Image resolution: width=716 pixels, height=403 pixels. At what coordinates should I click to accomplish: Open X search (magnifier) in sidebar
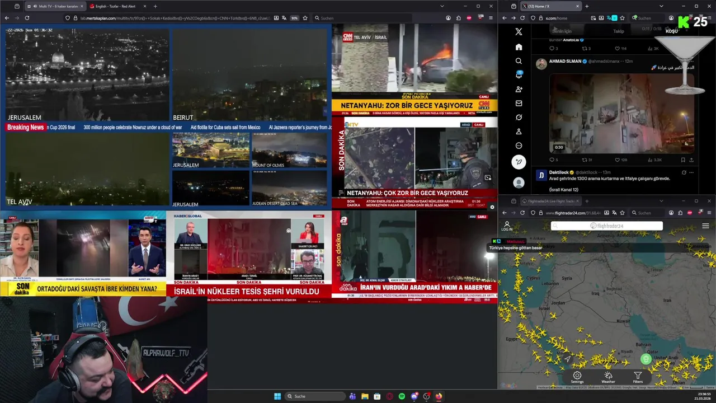coord(519,61)
